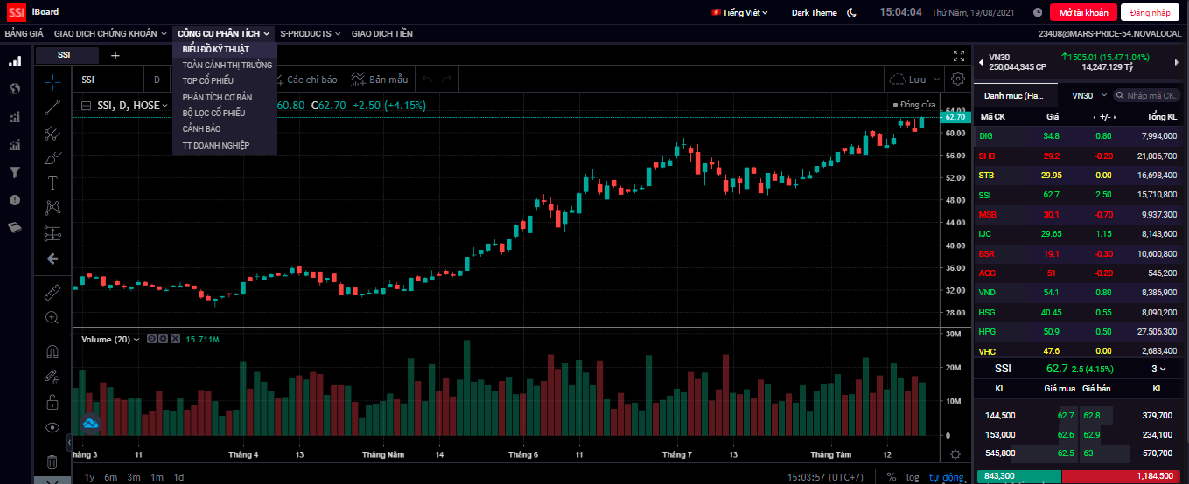The image size is (1189, 484).
Task: Open chart settings gear icon
Action: tap(958, 79)
